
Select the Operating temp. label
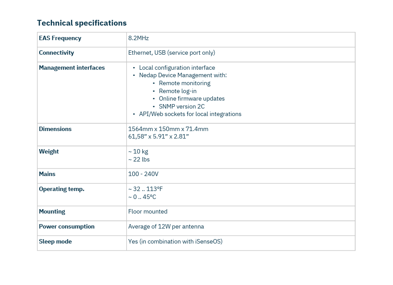tap(61, 189)
